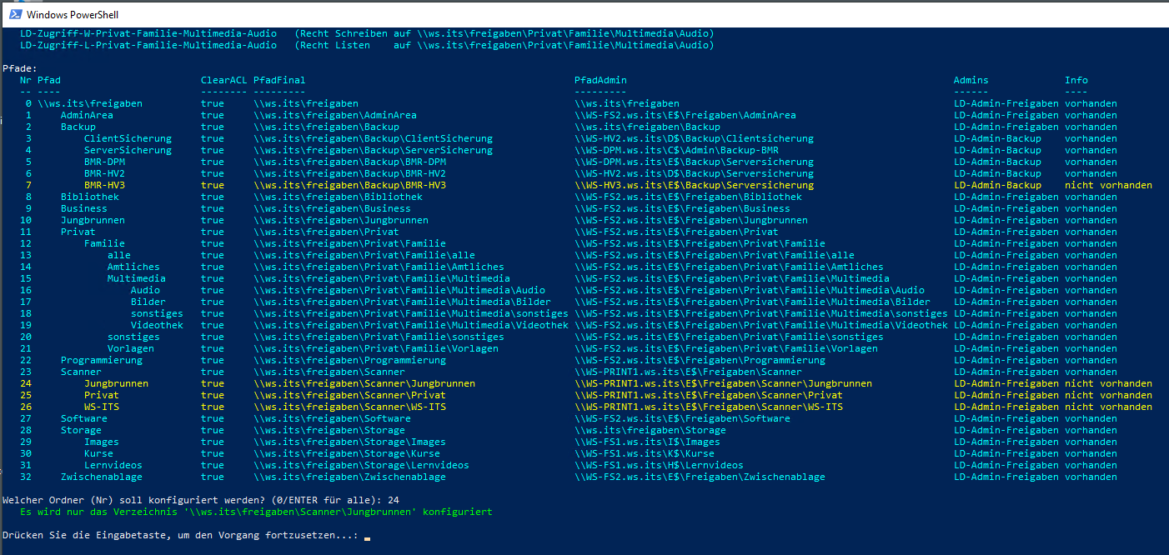Click the PowerShell icon in the title bar

13,14
